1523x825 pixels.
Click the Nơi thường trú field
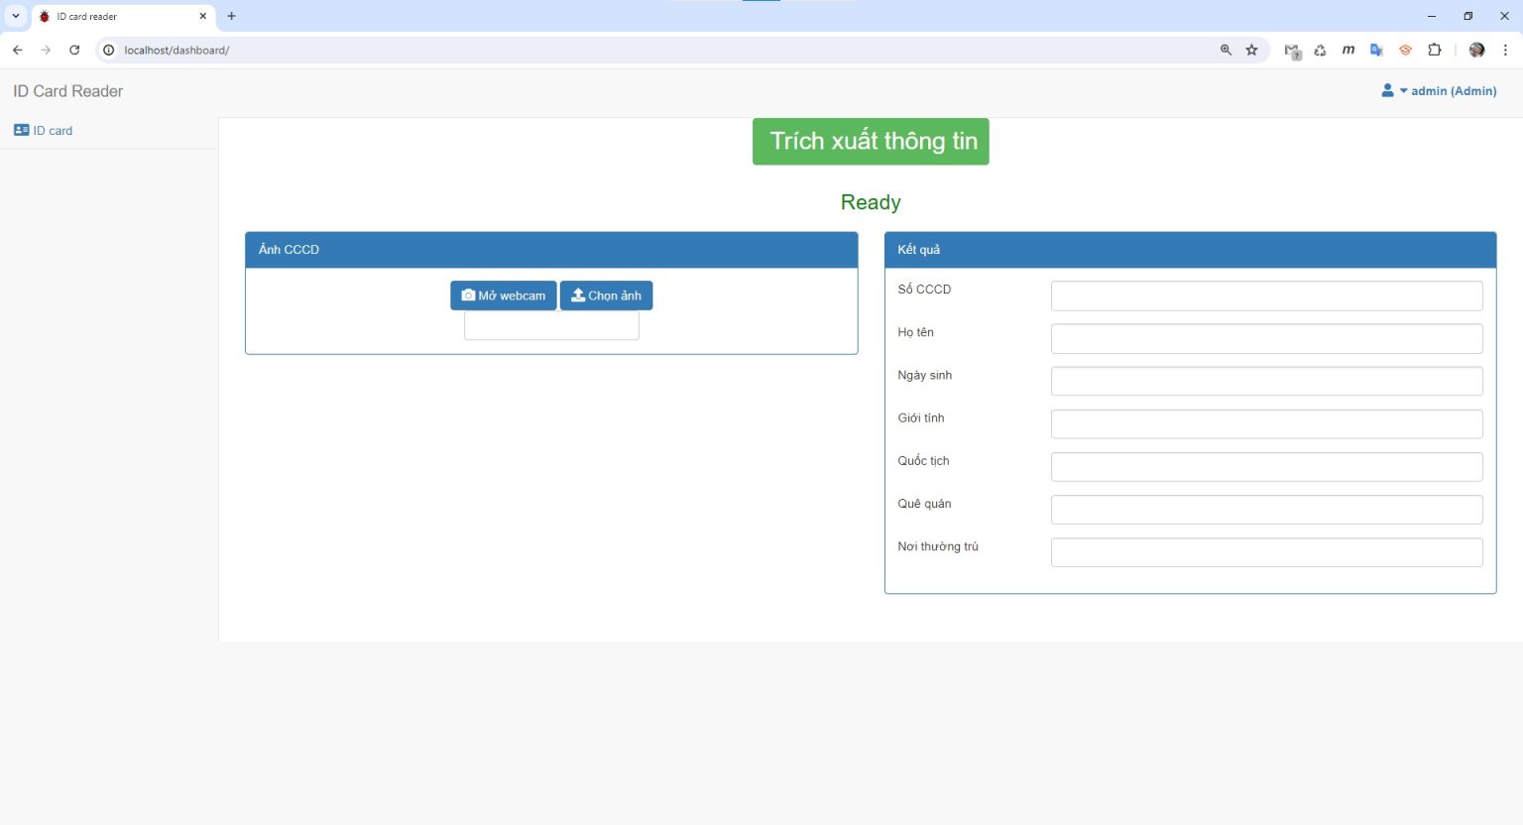pos(1265,552)
